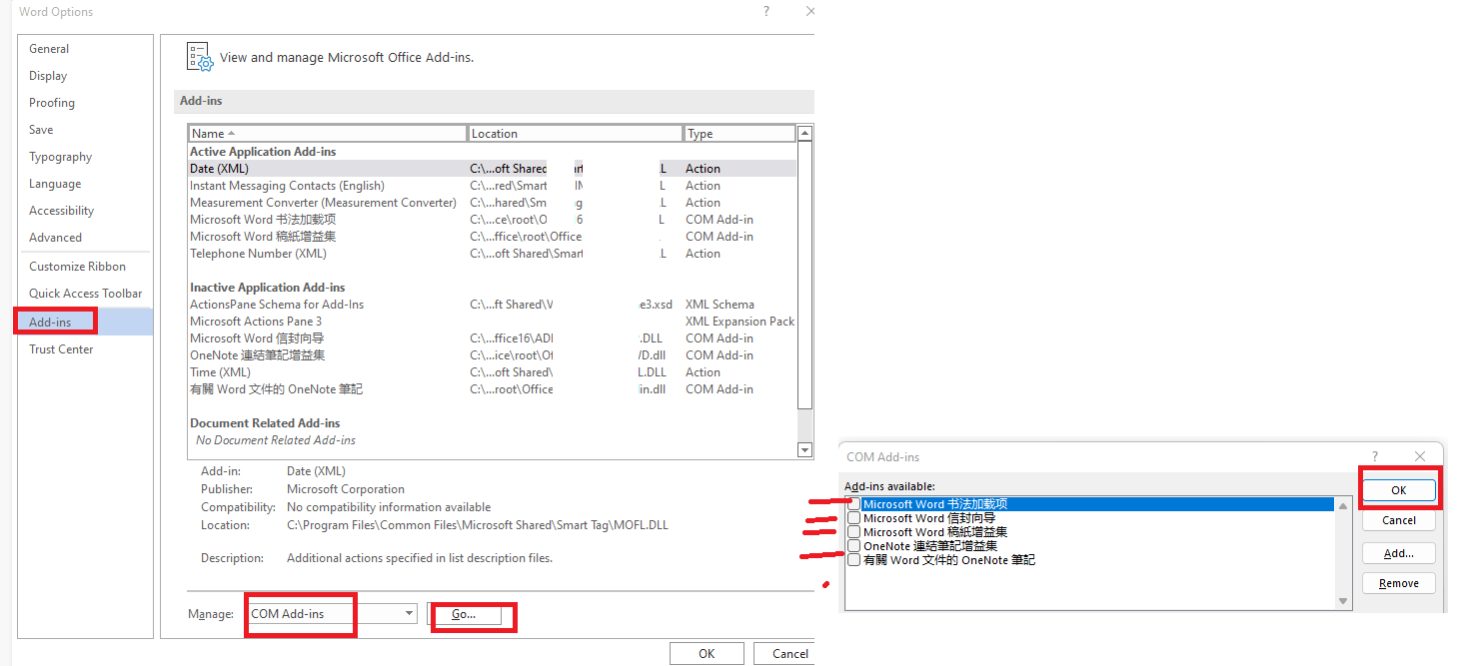Select Instant Messaging Contacts (English) row
The height and width of the screenshot is (666, 1483).
[493, 186]
